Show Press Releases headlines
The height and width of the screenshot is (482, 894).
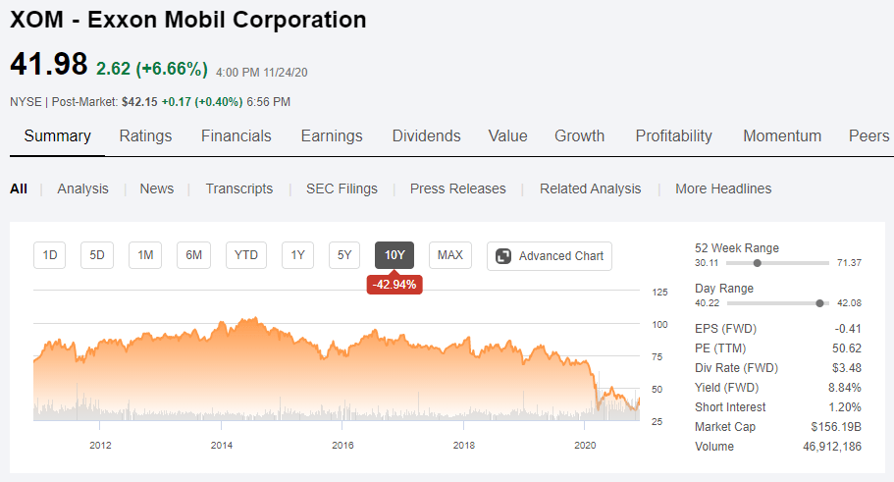click(x=458, y=188)
